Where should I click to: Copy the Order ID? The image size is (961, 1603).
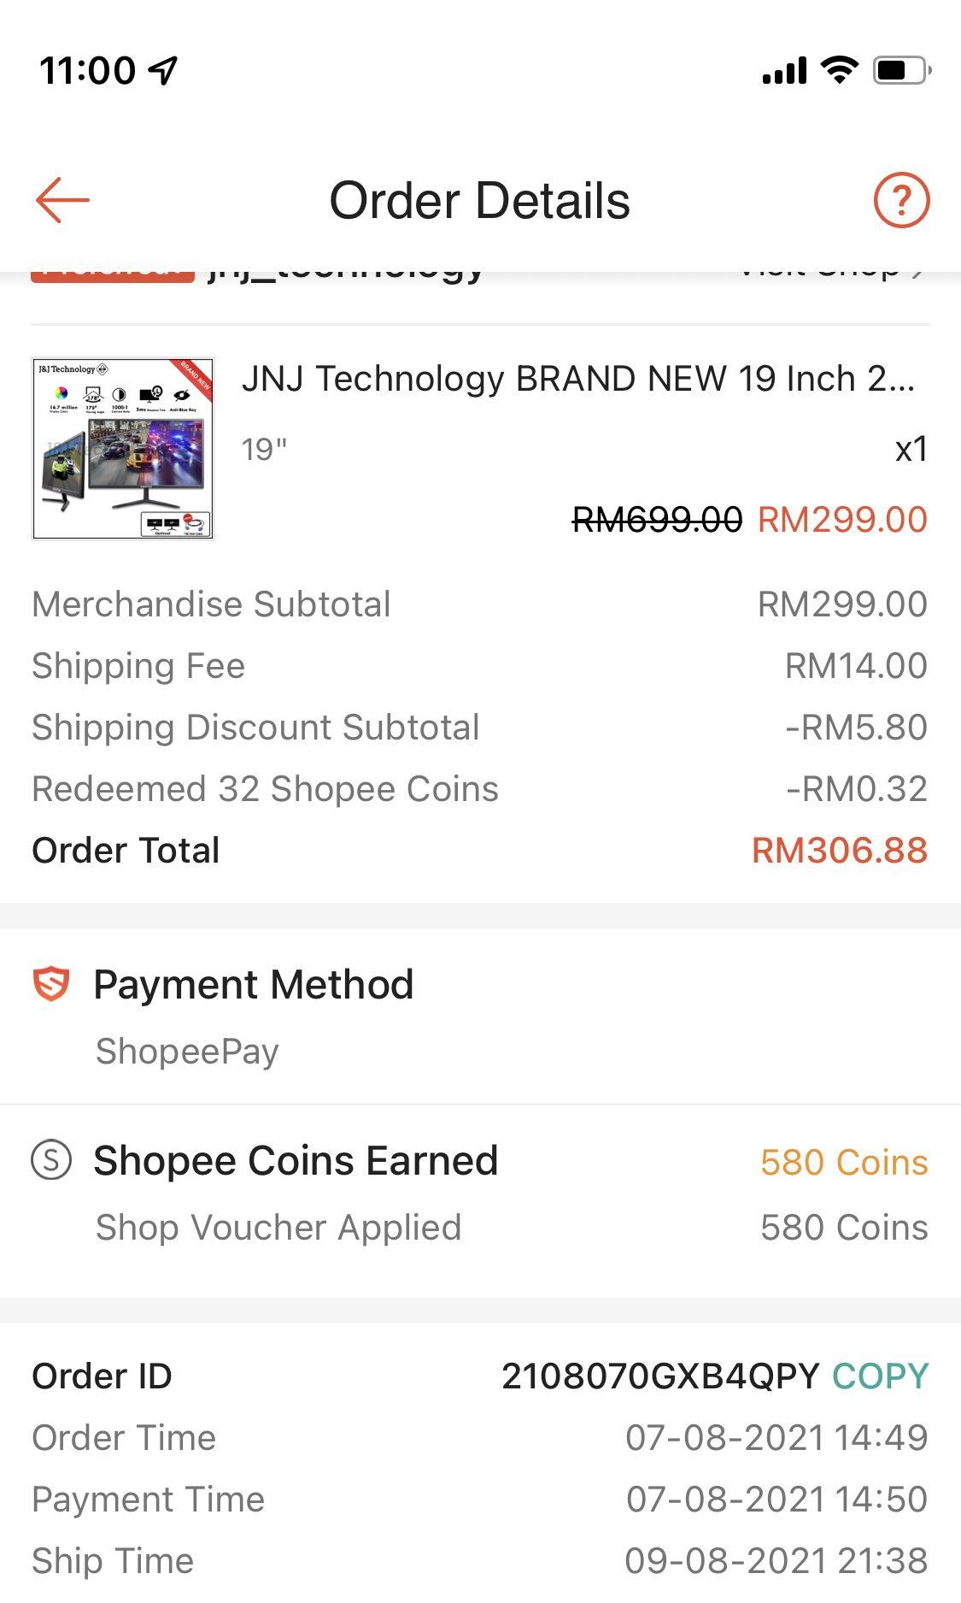(x=880, y=1376)
